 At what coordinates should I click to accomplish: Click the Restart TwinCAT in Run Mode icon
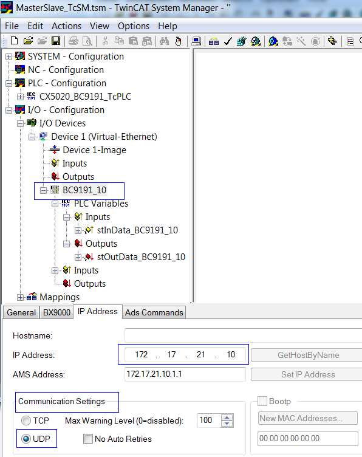(x=256, y=41)
